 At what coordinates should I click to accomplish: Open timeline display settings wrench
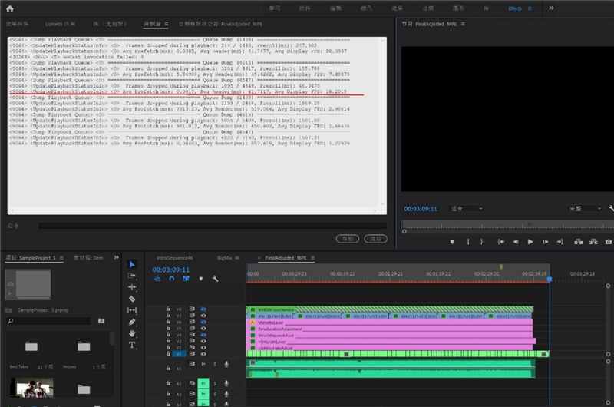coord(215,279)
